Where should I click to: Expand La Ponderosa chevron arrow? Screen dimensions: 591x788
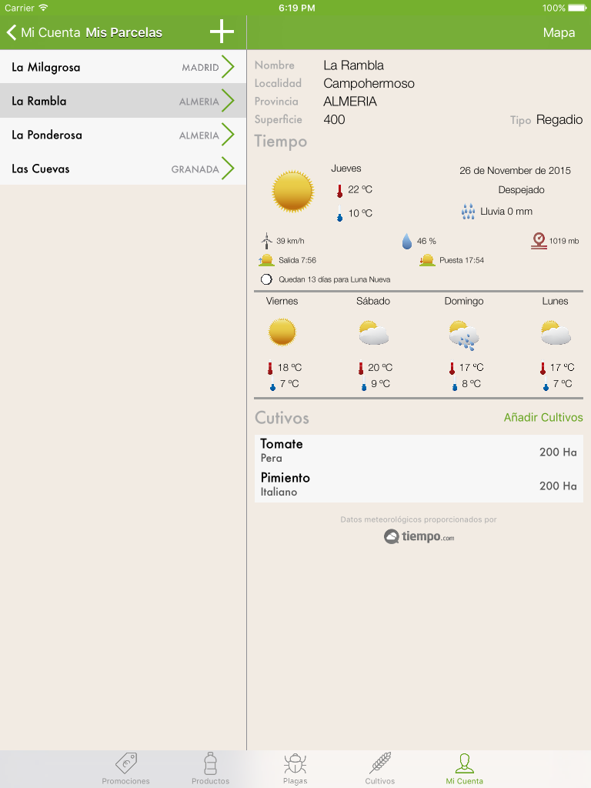click(x=228, y=135)
